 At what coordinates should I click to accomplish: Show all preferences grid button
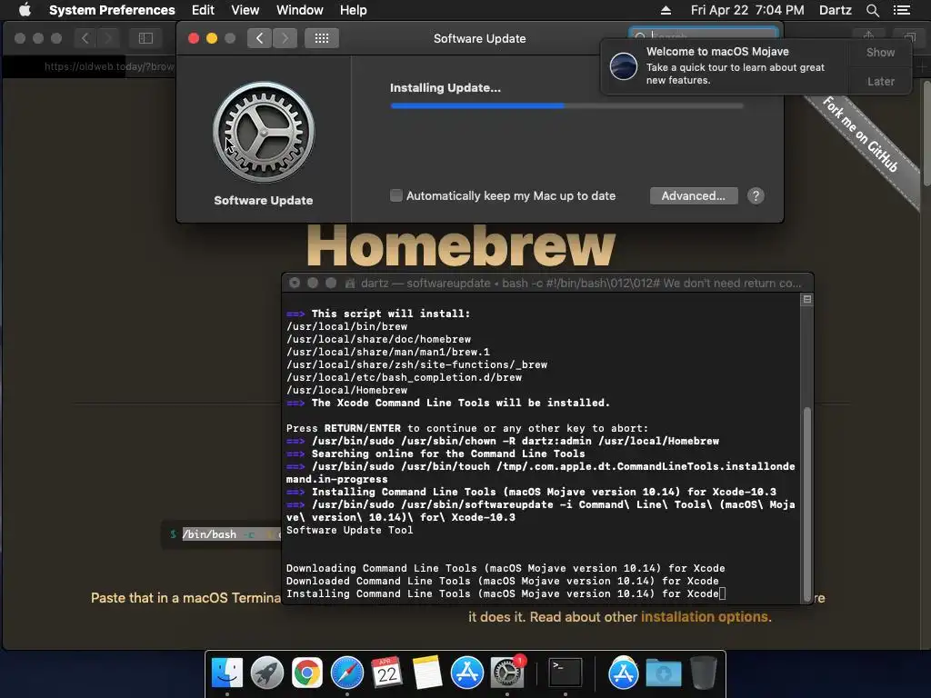coord(322,38)
